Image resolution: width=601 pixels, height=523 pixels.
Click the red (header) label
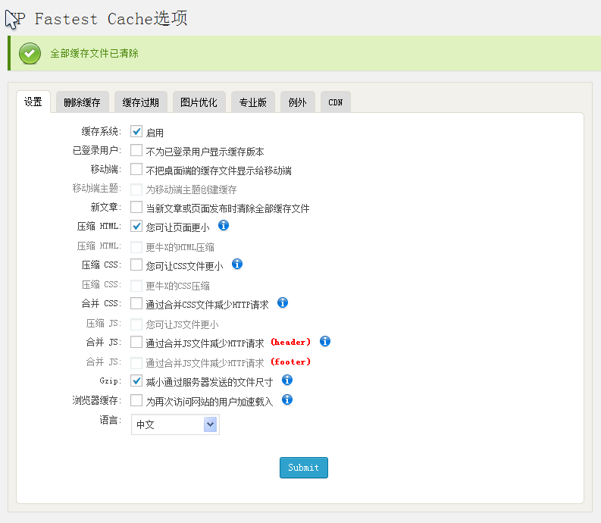[x=290, y=342]
